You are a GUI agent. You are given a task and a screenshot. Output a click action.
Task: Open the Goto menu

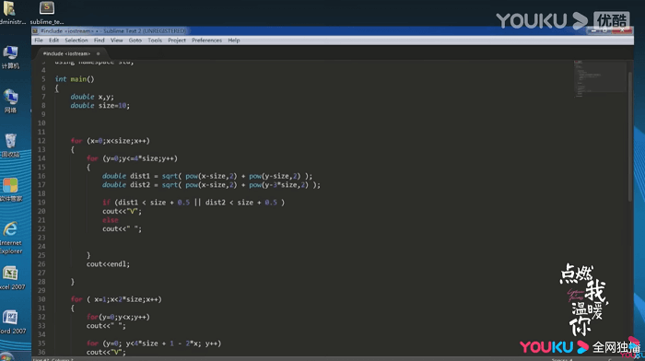pyautogui.click(x=135, y=41)
